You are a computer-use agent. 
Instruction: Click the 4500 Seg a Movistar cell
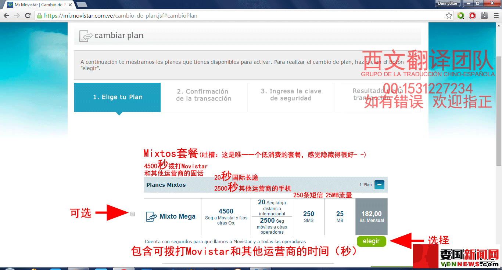226,216
